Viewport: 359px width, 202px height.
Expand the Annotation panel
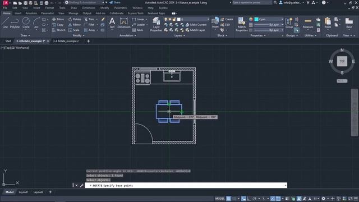point(128,35)
